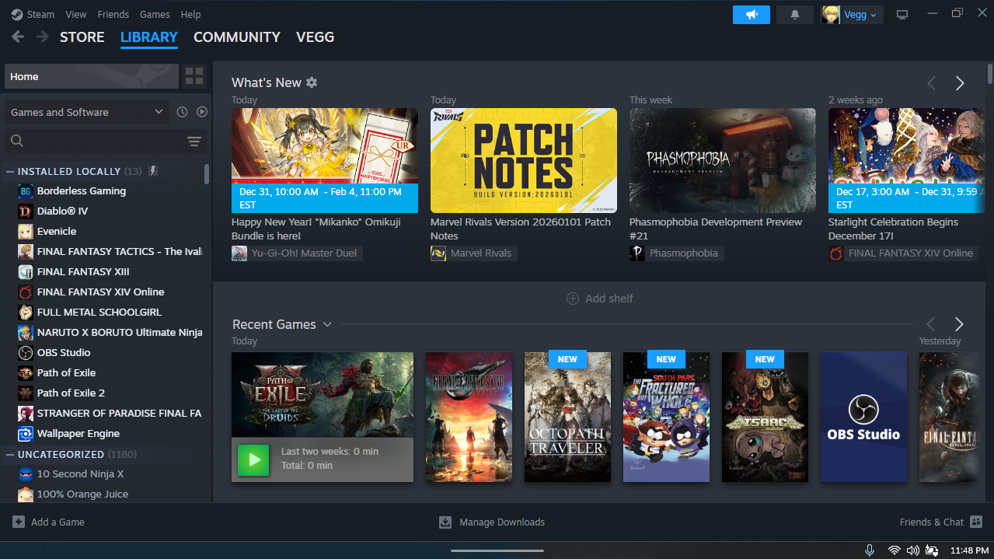Screen dimensions: 994x559
Task: Open the View menu
Action: tap(76, 14)
